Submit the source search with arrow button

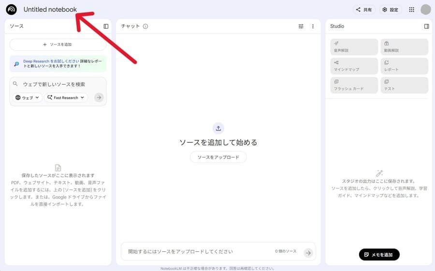click(x=99, y=98)
